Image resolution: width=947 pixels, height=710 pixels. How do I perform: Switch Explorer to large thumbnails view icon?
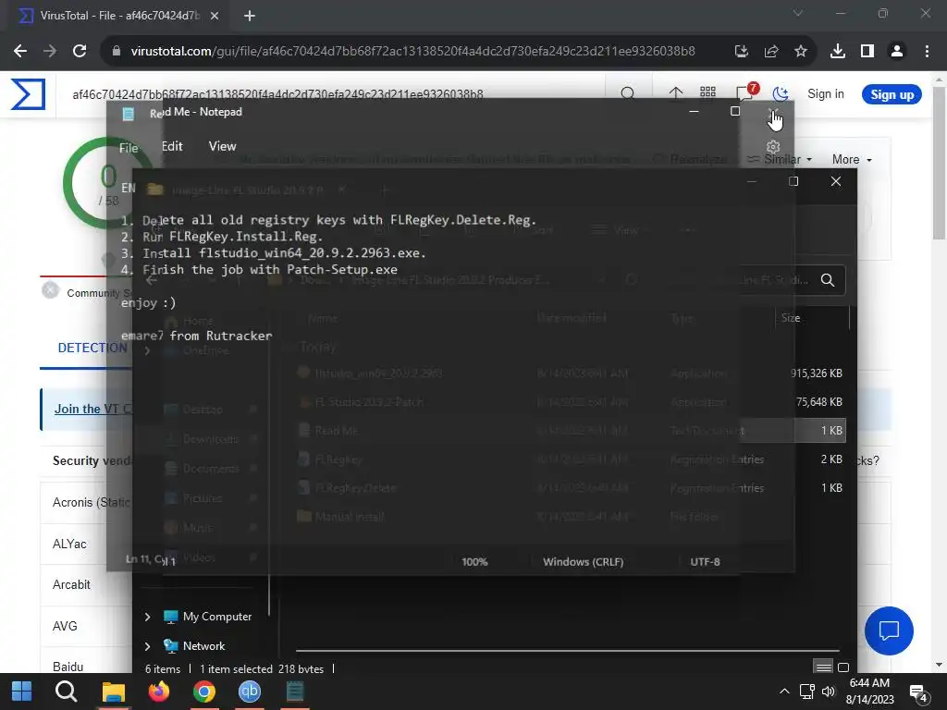pyautogui.click(x=843, y=667)
